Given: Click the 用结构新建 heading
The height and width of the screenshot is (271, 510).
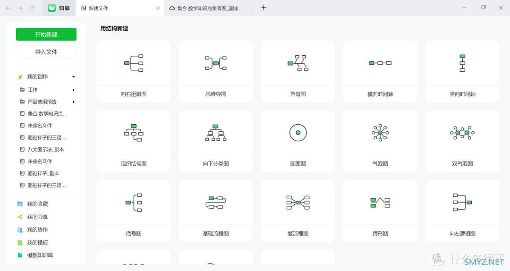Looking at the screenshot, I should (114, 29).
